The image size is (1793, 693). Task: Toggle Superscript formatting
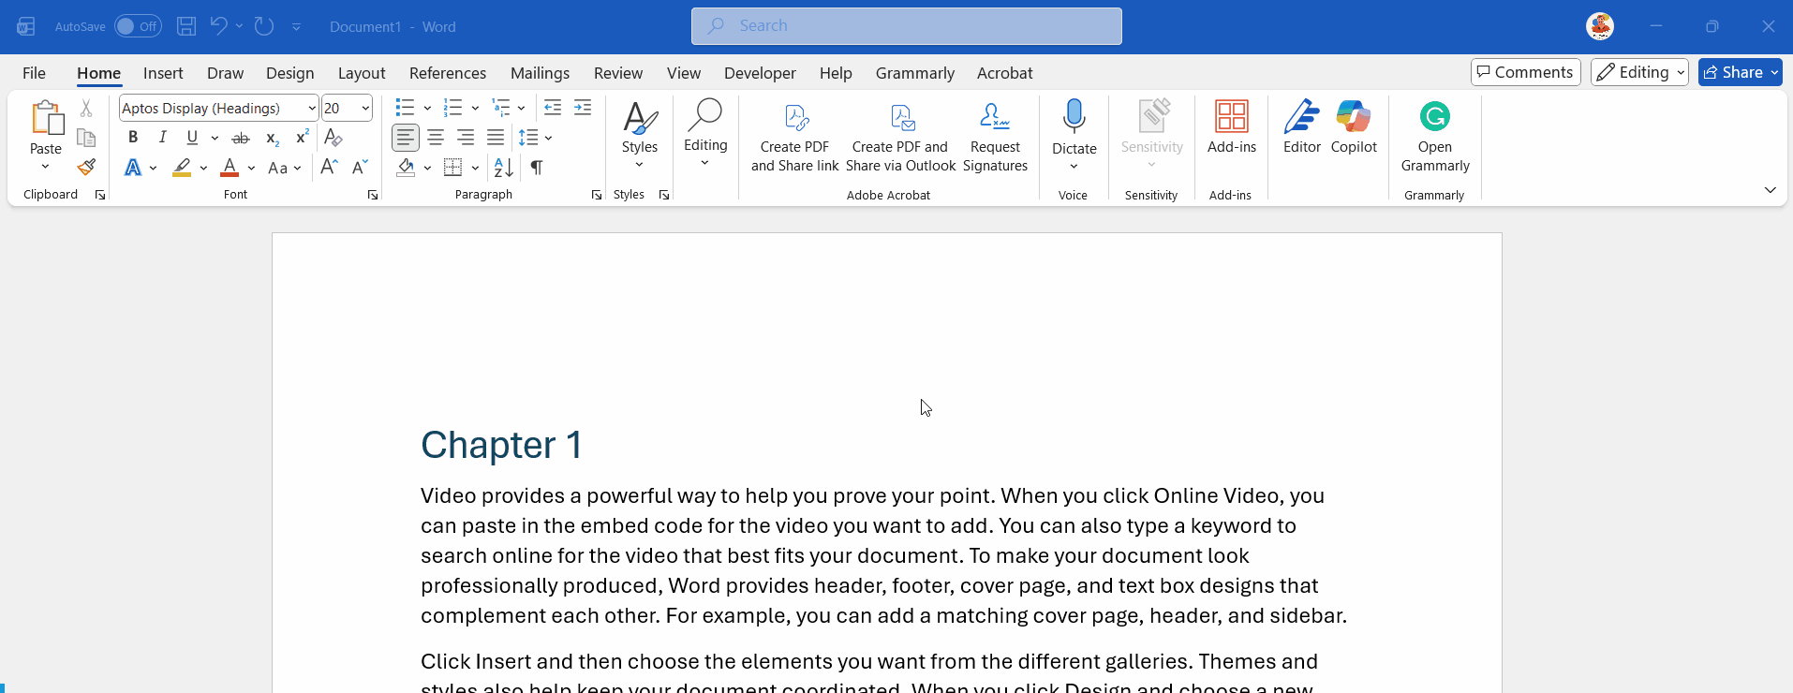coord(302,138)
